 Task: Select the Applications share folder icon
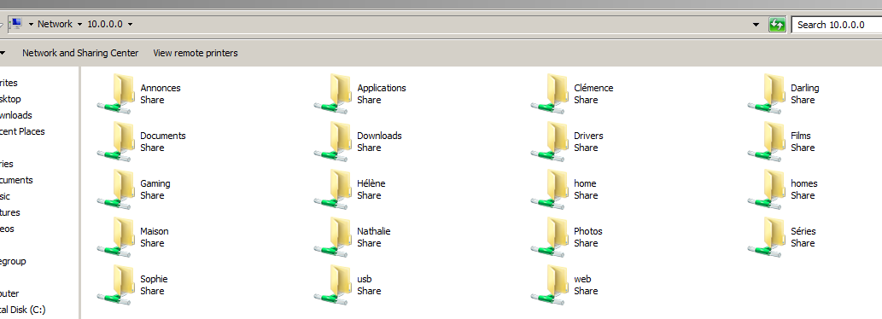click(332, 94)
